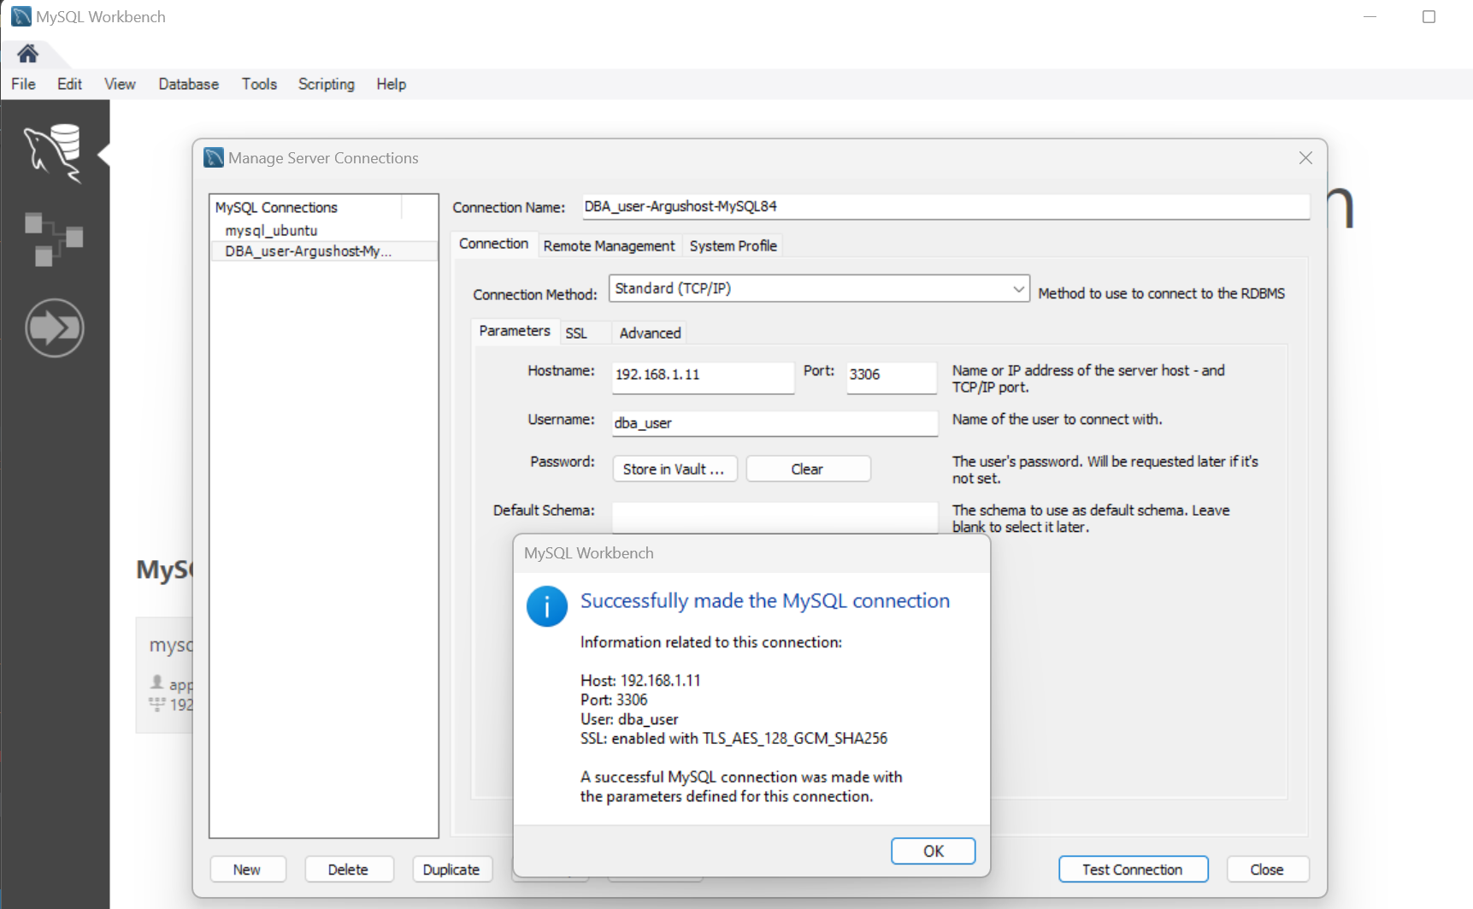1473x909 pixels.
Task: Click the 'Port: 3306' line in popup
Action: coord(614,699)
